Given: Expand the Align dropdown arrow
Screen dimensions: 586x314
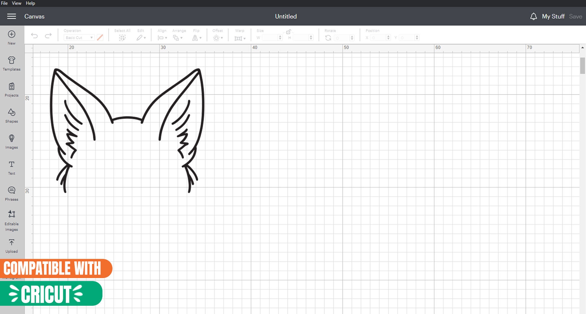Looking at the screenshot, I should point(166,38).
